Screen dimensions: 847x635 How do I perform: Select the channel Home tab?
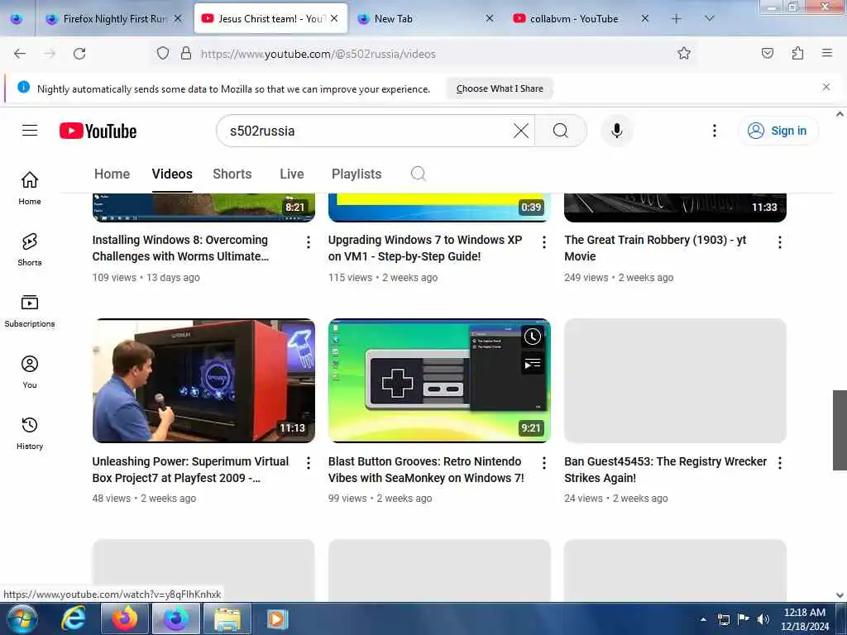click(112, 174)
